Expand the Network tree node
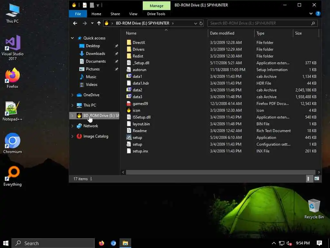Screen dimensions: 330x248 pyautogui.click(x=73, y=126)
